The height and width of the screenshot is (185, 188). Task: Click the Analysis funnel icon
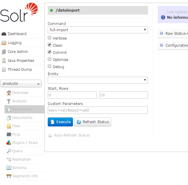click(x=9, y=101)
